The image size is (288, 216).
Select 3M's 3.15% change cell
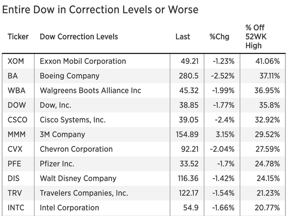coord(225,135)
